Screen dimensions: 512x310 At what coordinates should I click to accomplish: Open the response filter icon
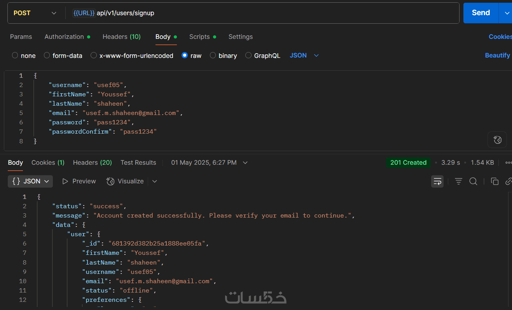458,181
